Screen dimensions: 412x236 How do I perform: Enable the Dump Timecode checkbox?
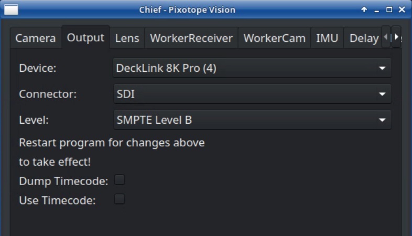120,180
